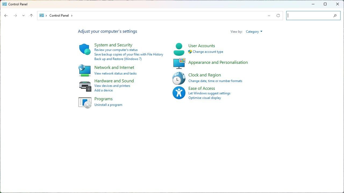The image size is (344, 193).
Task: Open View network status and tasks
Action: pyautogui.click(x=115, y=73)
